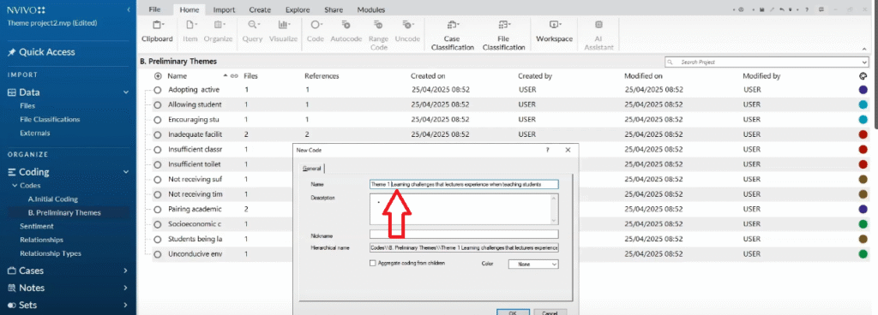Open Relationship Types in navigation
Screen dimensions: 878x315
tap(51, 253)
